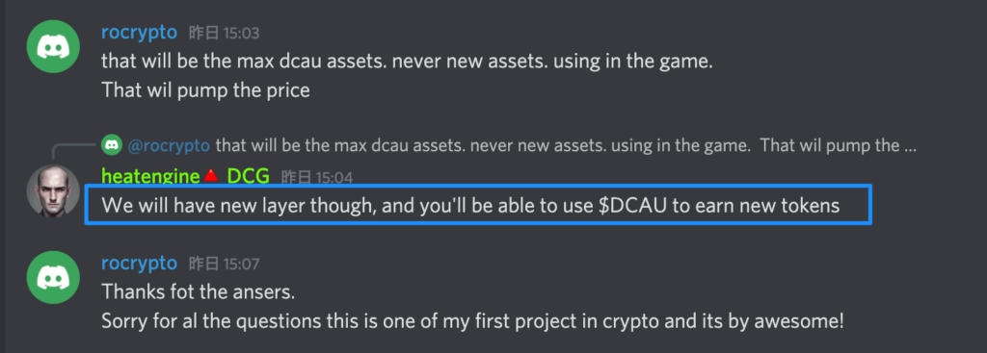
Task: Select the "Sorry for al the questions" line
Action: pos(472,321)
